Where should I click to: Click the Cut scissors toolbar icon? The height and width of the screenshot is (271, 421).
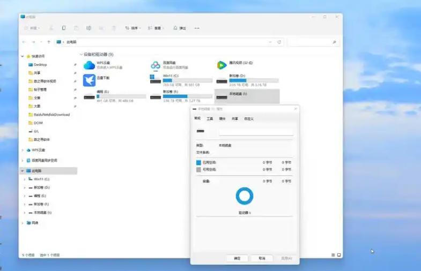[51, 28]
